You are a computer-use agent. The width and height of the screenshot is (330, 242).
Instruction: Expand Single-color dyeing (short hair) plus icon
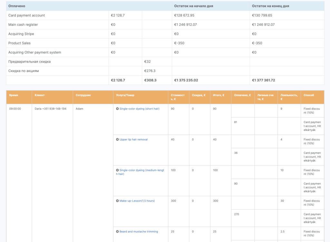[x=117, y=109]
